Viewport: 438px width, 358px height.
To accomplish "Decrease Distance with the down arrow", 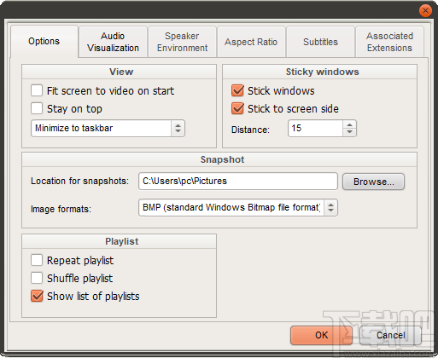I will pyautogui.click(x=349, y=132).
